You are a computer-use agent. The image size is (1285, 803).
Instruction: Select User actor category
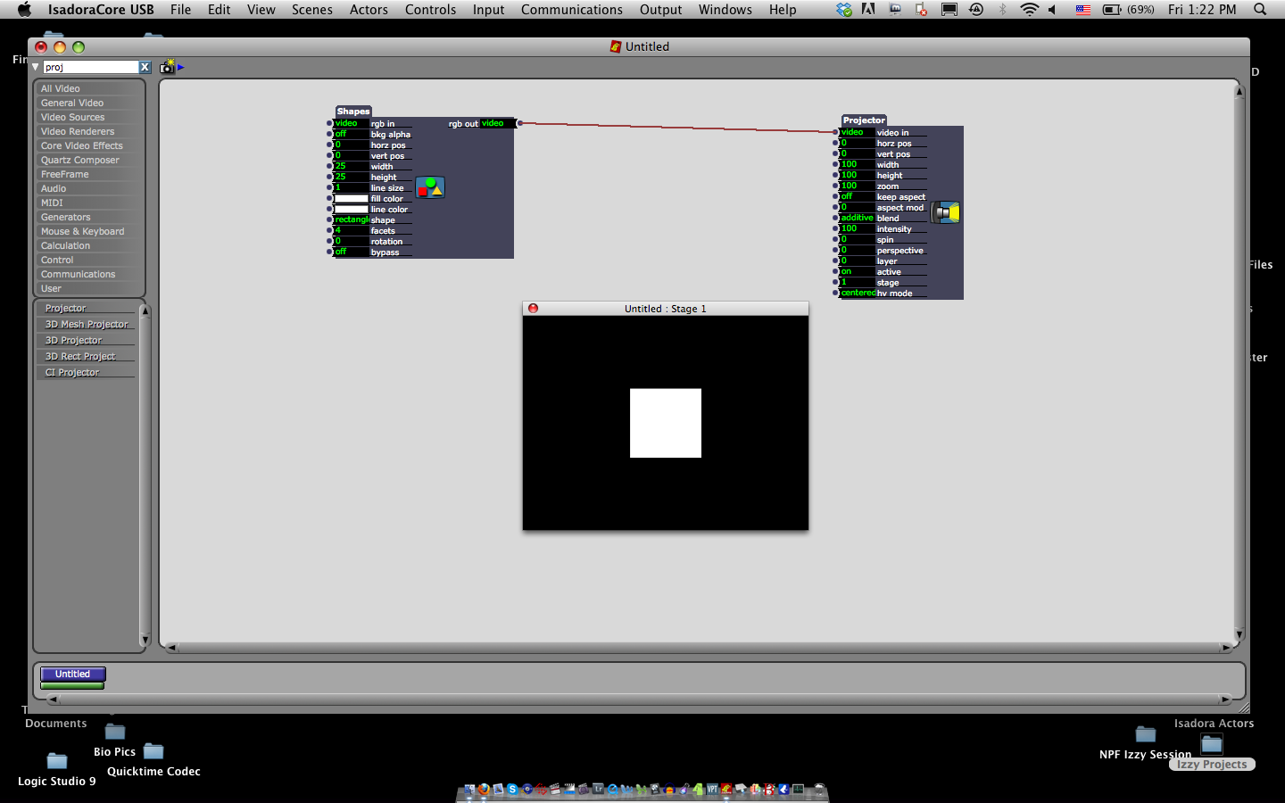click(x=89, y=288)
